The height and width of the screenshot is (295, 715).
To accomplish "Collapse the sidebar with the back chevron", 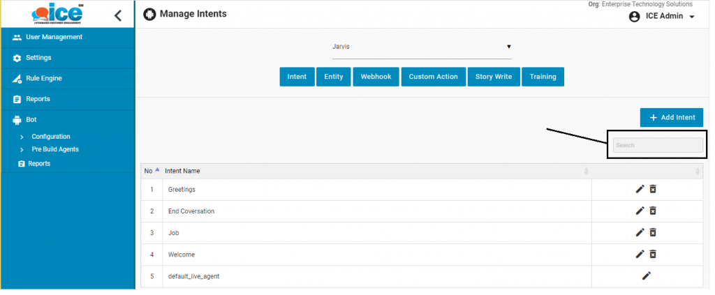I will (x=118, y=15).
